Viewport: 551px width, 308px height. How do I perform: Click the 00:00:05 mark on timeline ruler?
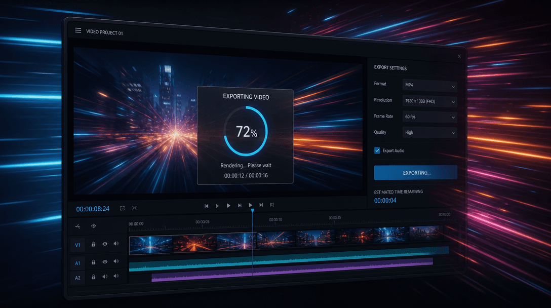point(203,222)
